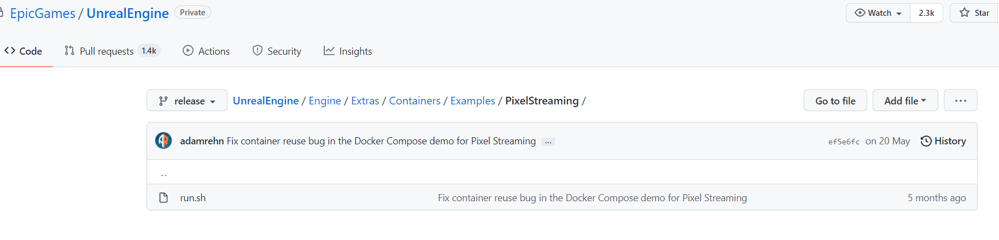
Task: Open commit ef5e6fc hash link
Action: tap(844, 142)
